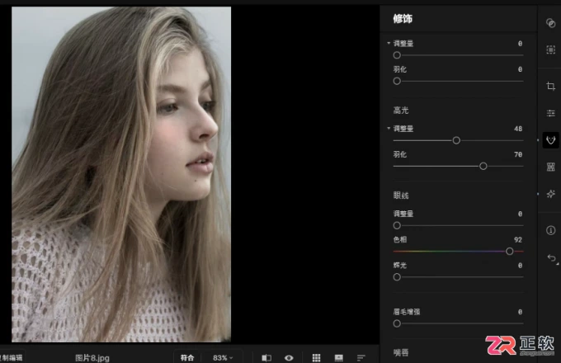Viewport: 561px width, 363px height.
Task: Click the 嘴唇 section heading
Action: (401, 352)
